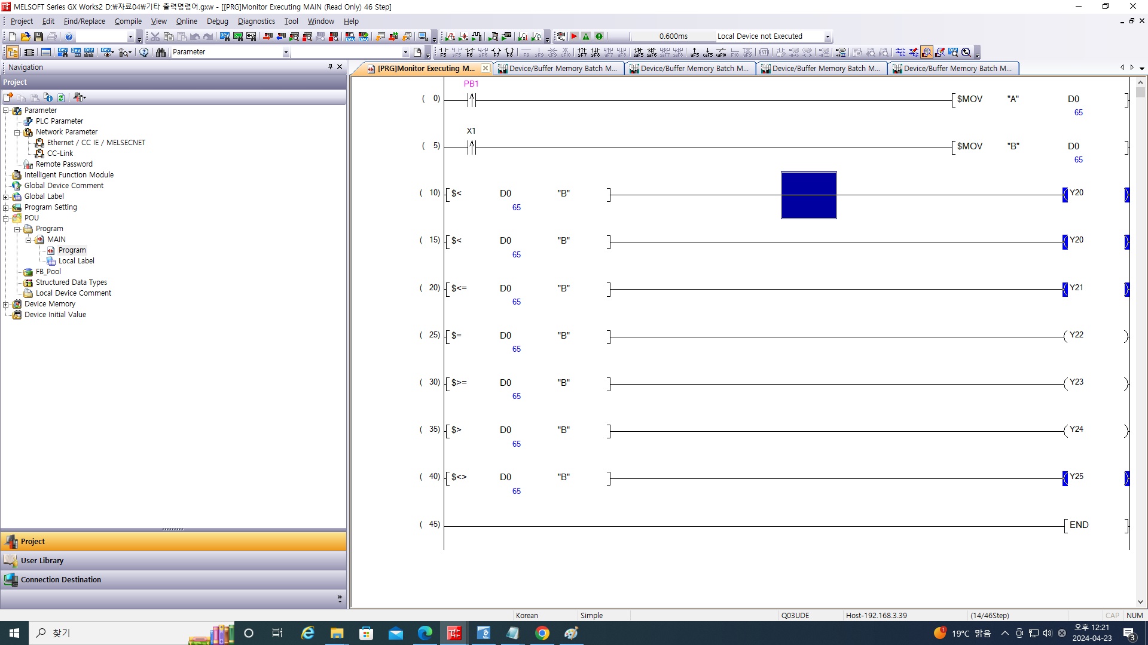Image resolution: width=1148 pixels, height=645 pixels.
Task: Expand the Device Memory node
Action: [x=6, y=304]
